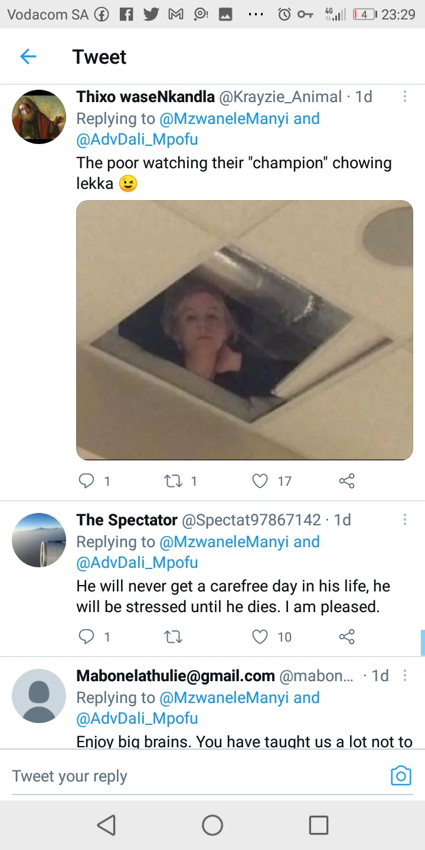Open overflow menu on Thixo waseNkandla's tweet
425x850 pixels.
[405, 96]
